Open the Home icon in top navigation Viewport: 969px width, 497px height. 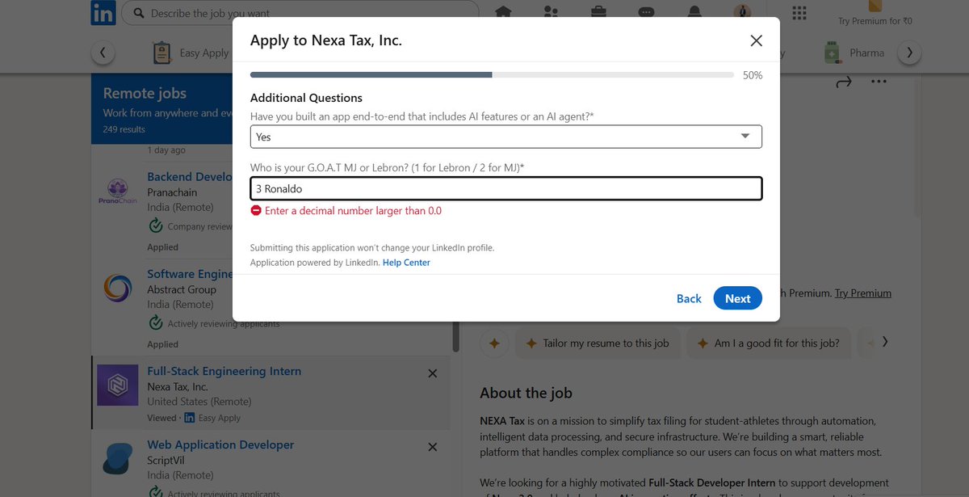[504, 12]
